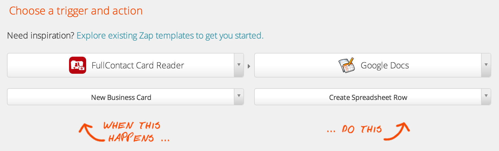Click the red FullContact Card Reader icon
Screen dimensions: 499x151
coord(78,65)
